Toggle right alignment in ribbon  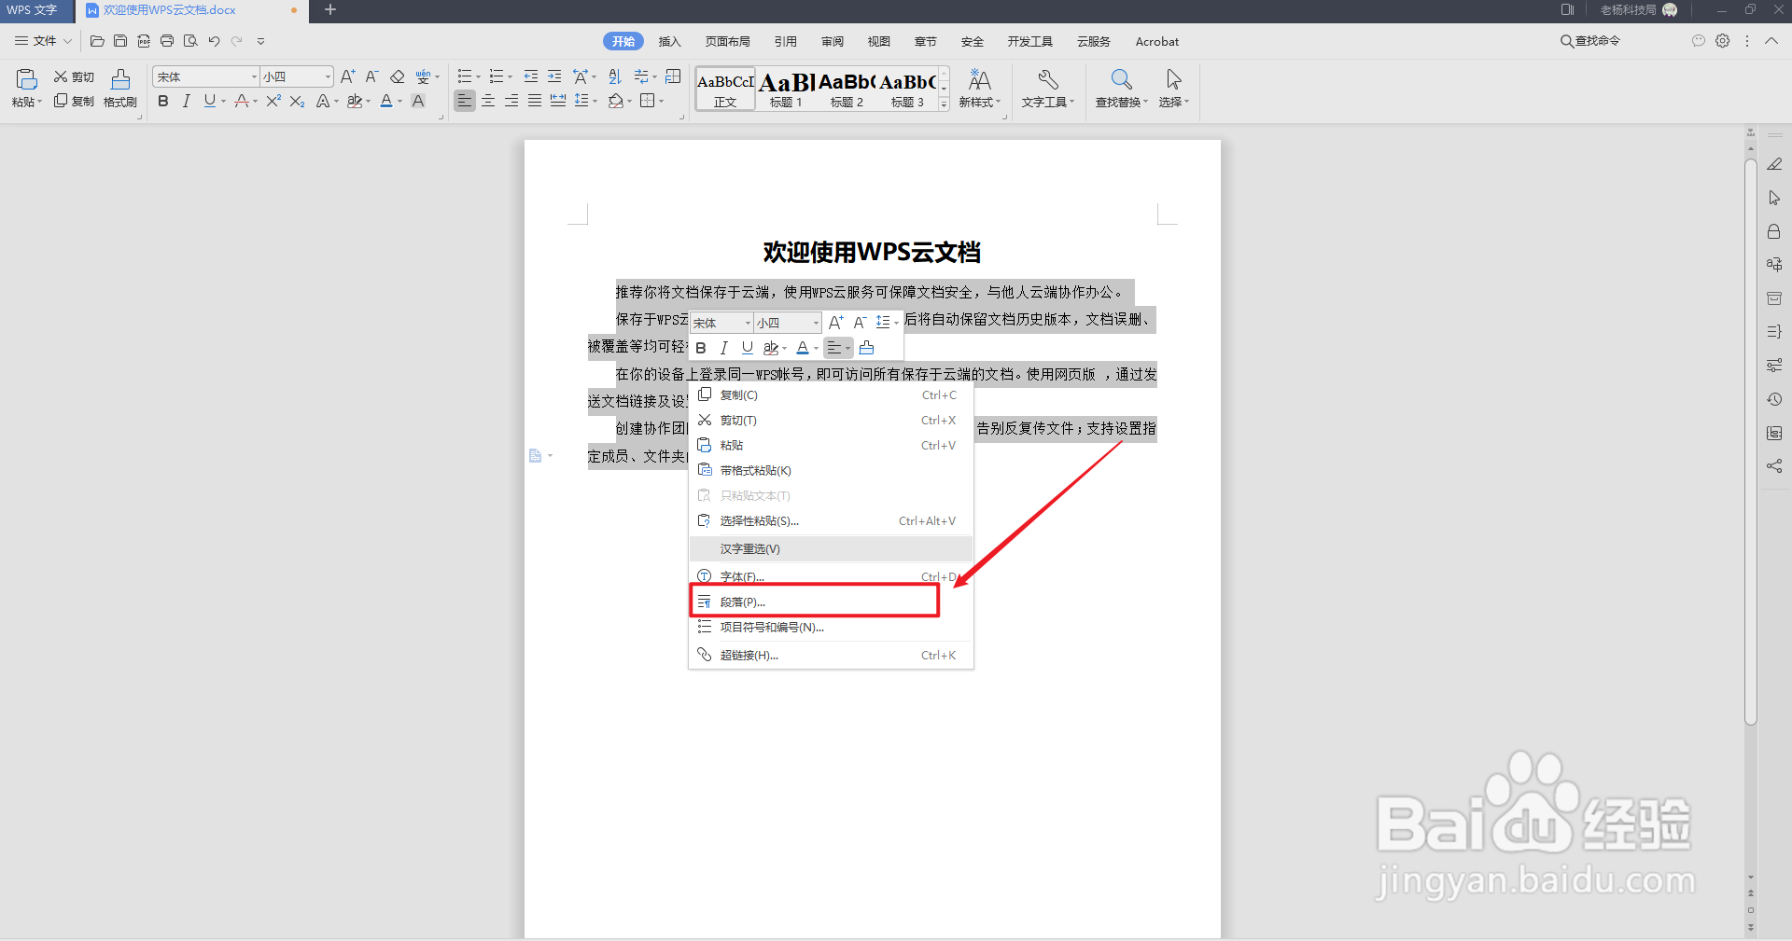pyautogui.click(x=511, y=101)
